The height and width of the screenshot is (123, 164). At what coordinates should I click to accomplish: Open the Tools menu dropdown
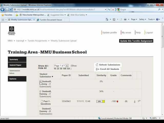(x=151, y=19)
